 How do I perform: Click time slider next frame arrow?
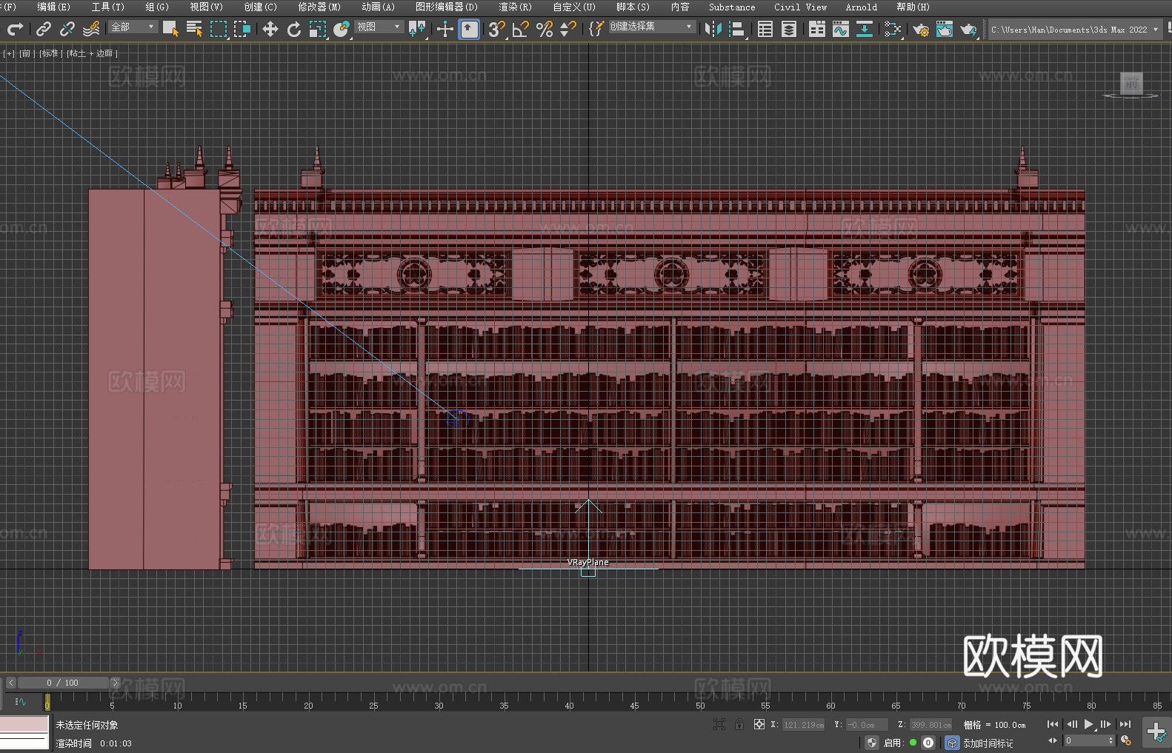point(115,683)
